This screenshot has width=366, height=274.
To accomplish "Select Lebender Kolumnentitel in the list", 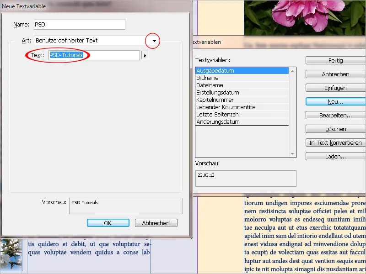I will pyautogui.click(x=242, y=107).
